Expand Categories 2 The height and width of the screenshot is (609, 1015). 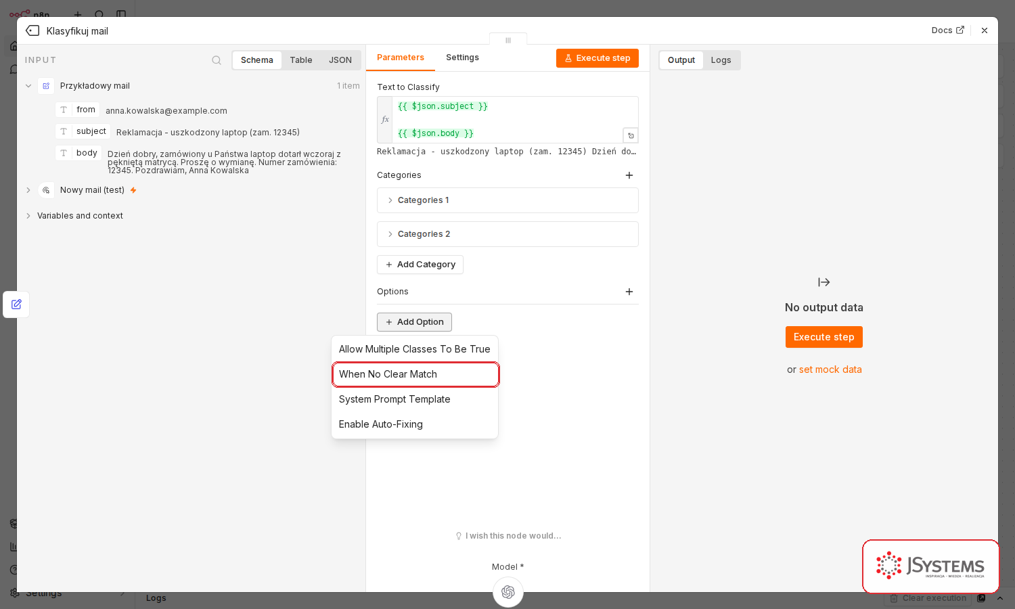point(507,234)
